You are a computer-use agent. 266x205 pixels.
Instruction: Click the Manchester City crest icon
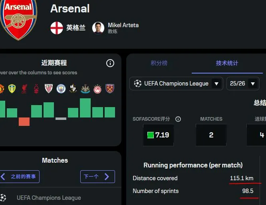(x=61, y=88)
